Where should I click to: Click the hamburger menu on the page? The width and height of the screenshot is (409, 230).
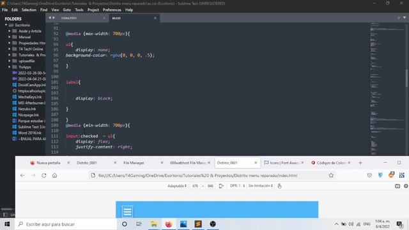[x=127, y=211]
